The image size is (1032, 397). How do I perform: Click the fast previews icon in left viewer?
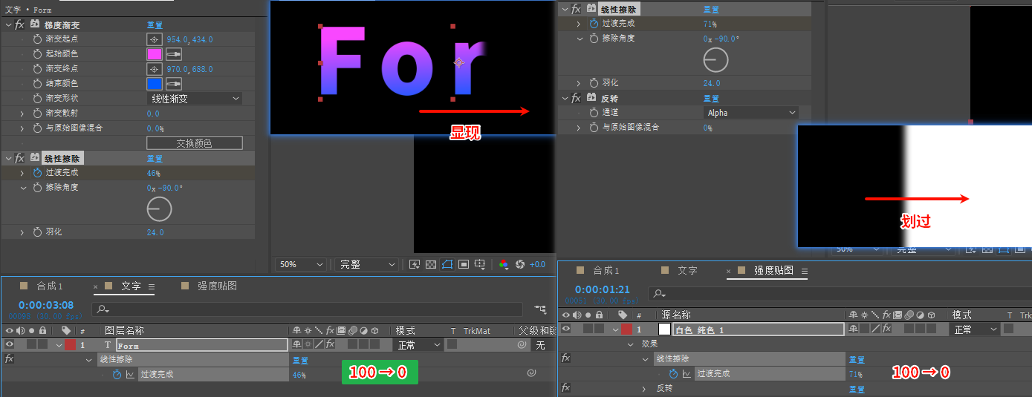pos(415,264)
